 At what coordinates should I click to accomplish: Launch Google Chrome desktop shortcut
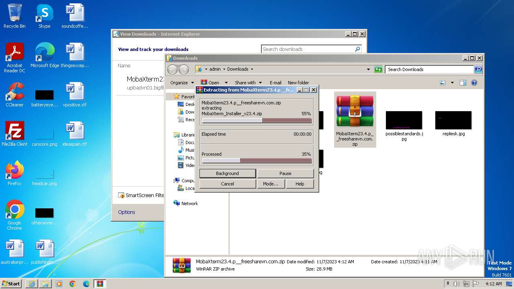pyautogui.click(x=14, y=215)
